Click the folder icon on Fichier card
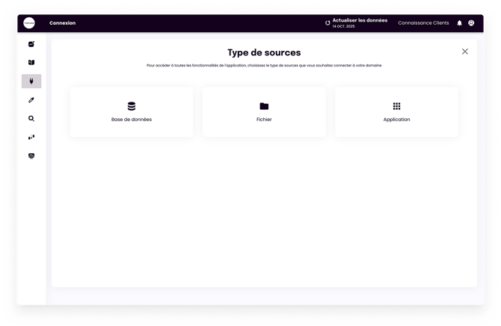This screenshot has width=501, height=326. coord(264,106)
